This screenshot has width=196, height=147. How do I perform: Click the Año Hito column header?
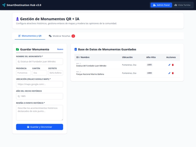tap(151, 57)
